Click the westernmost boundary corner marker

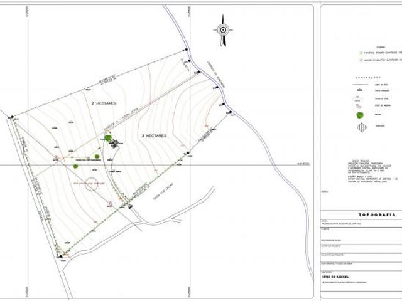click(x=11, y=117)
